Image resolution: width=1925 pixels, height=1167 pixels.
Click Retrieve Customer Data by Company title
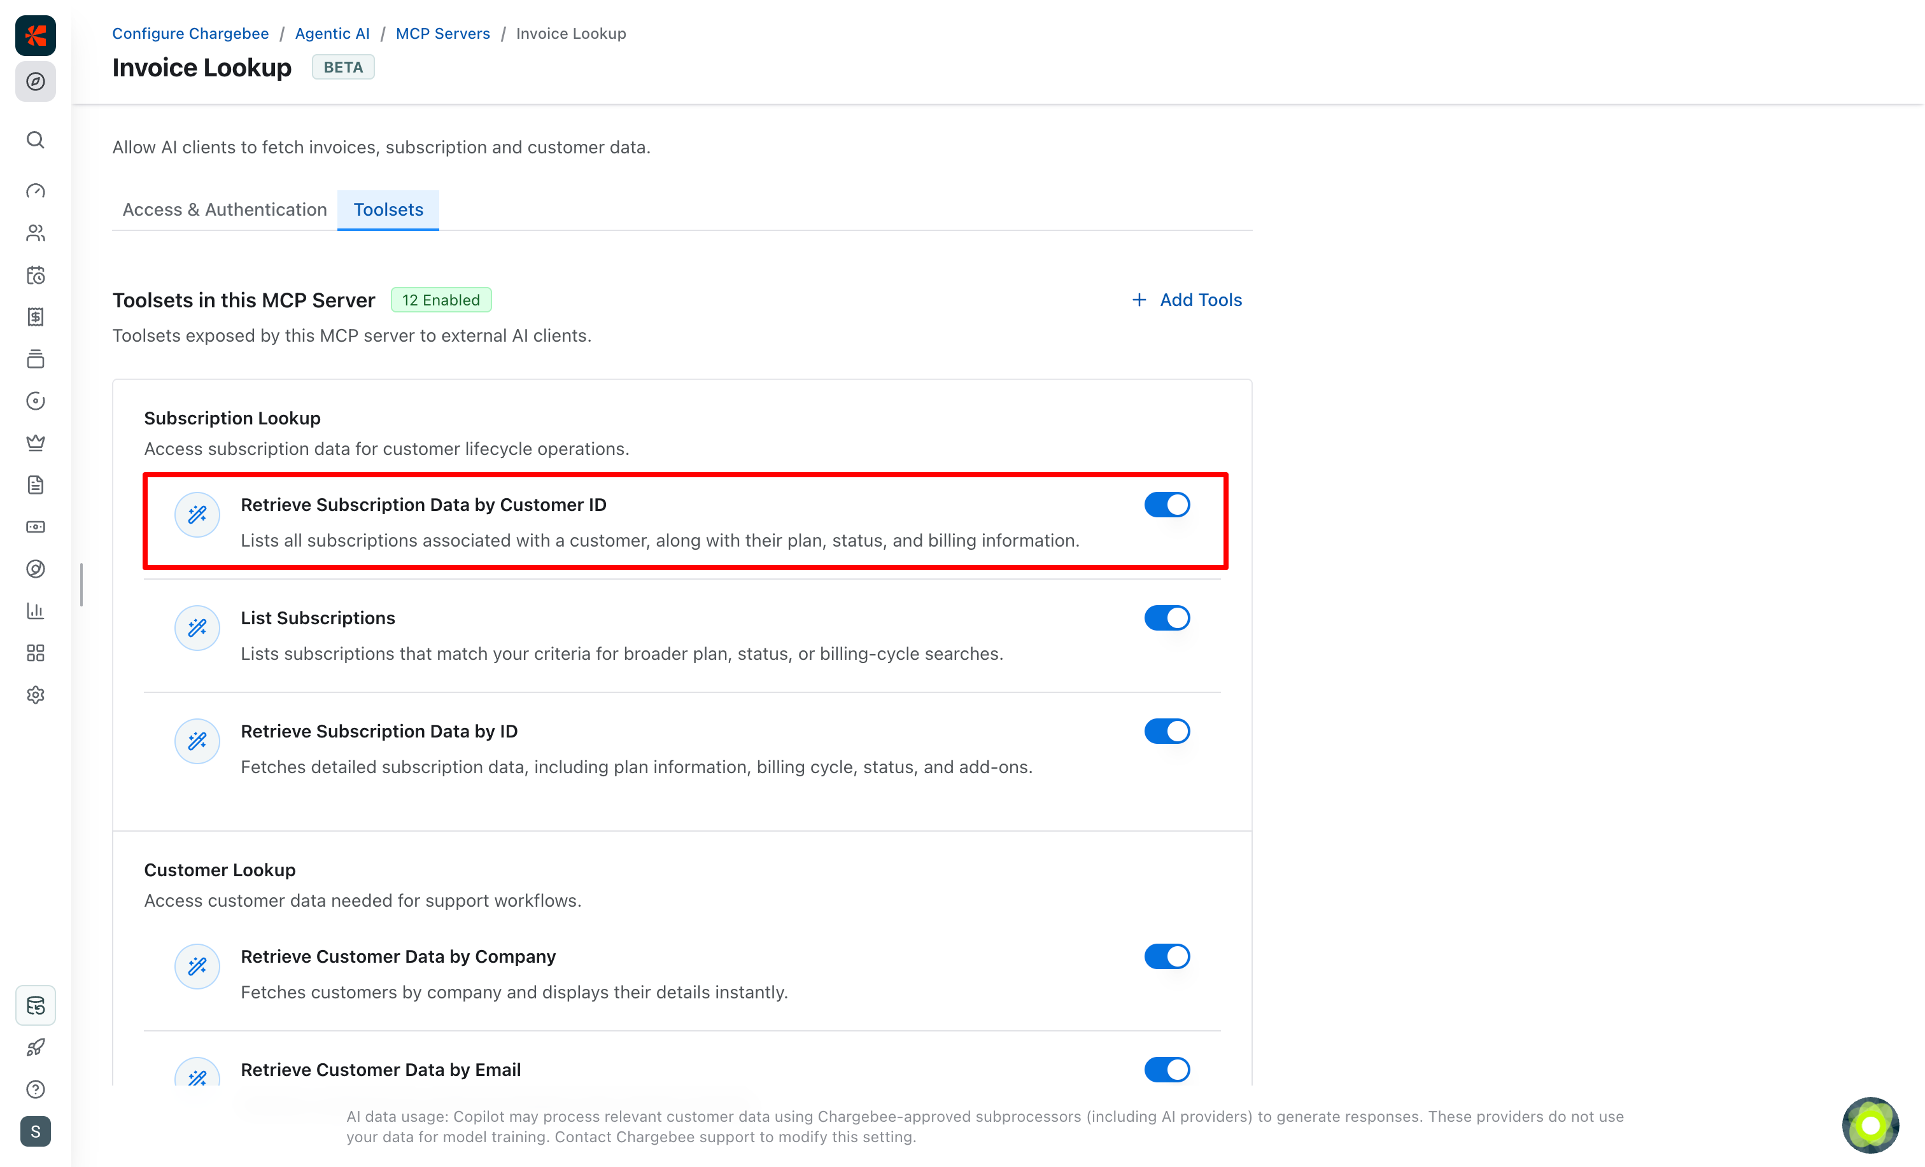398,956
